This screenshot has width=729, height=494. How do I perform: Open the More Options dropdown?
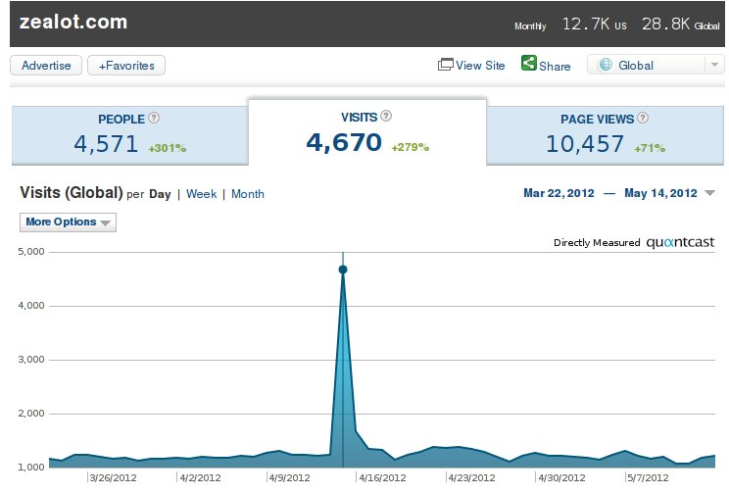(x=68, y=222)
